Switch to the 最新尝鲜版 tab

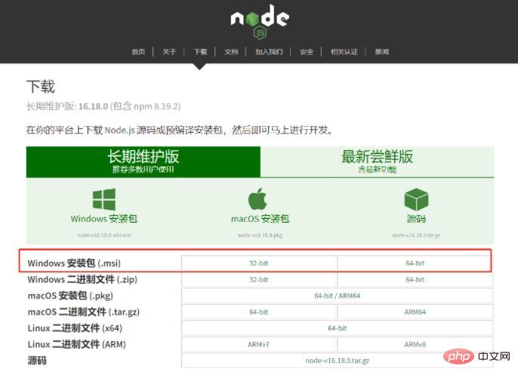378,161
